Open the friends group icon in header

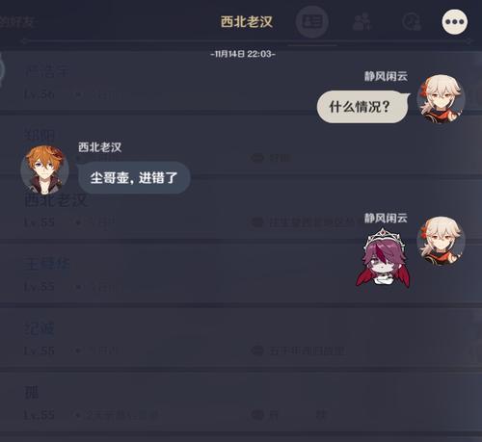tap(361, 22)
